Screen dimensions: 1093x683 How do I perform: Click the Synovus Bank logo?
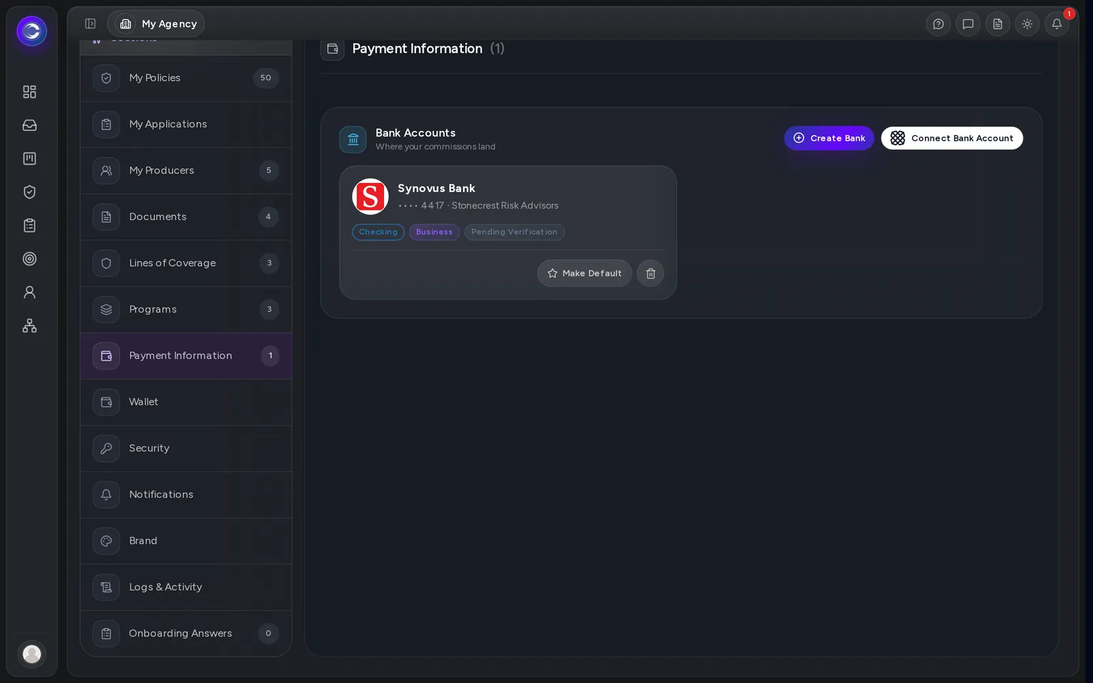pos(370,197)
